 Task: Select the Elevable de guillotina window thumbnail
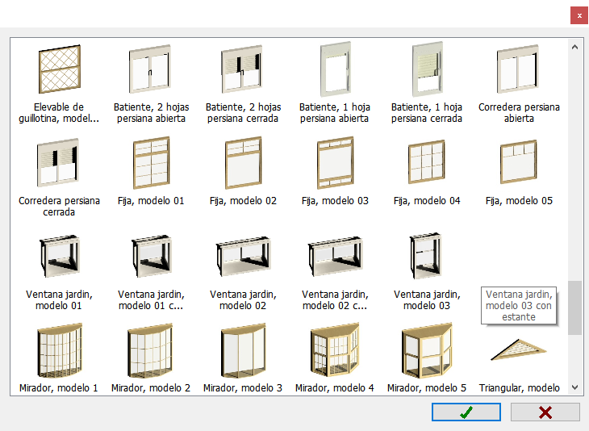60,69
